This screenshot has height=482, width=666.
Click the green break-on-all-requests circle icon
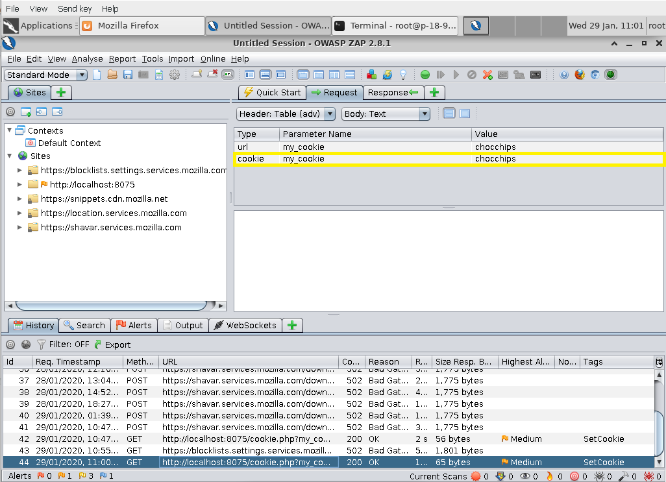tap(425, 75)
